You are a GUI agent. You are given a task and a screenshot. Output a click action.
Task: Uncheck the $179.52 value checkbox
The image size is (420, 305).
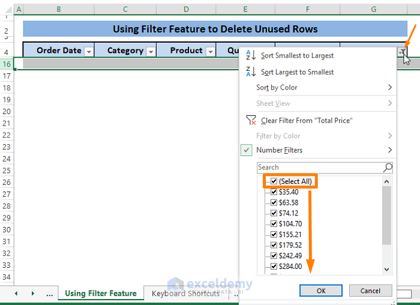(x=274, y=245)
